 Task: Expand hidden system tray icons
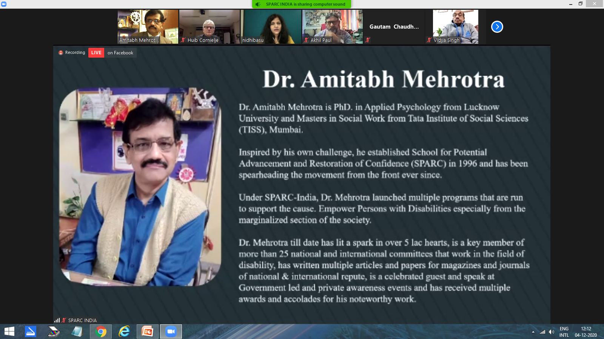(533, 332)
